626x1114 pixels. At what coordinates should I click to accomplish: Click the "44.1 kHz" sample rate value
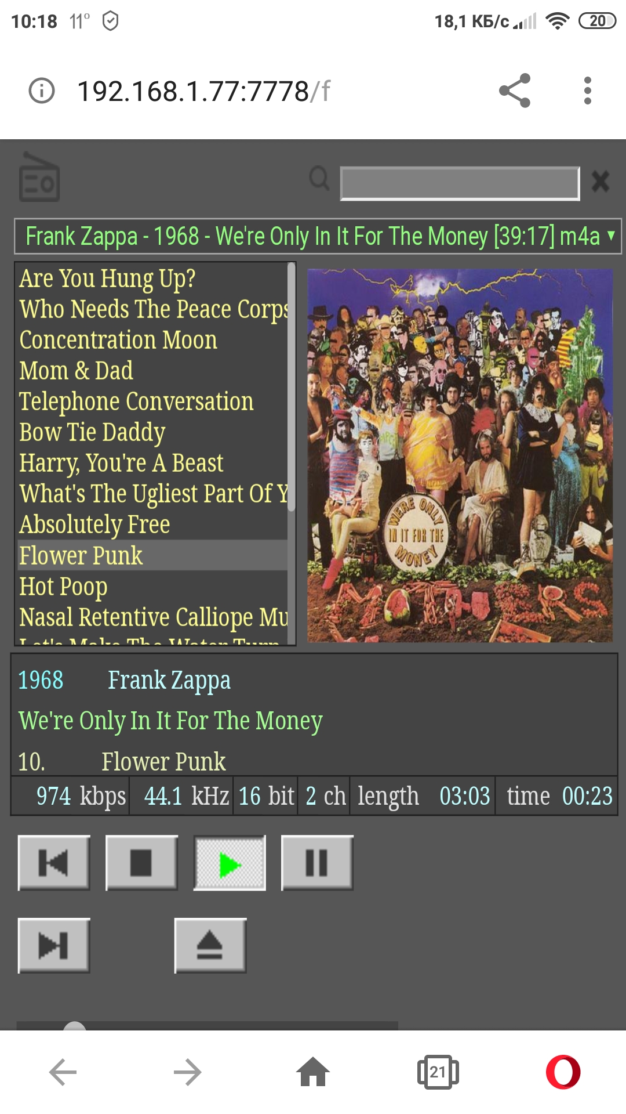click(187, 796)
